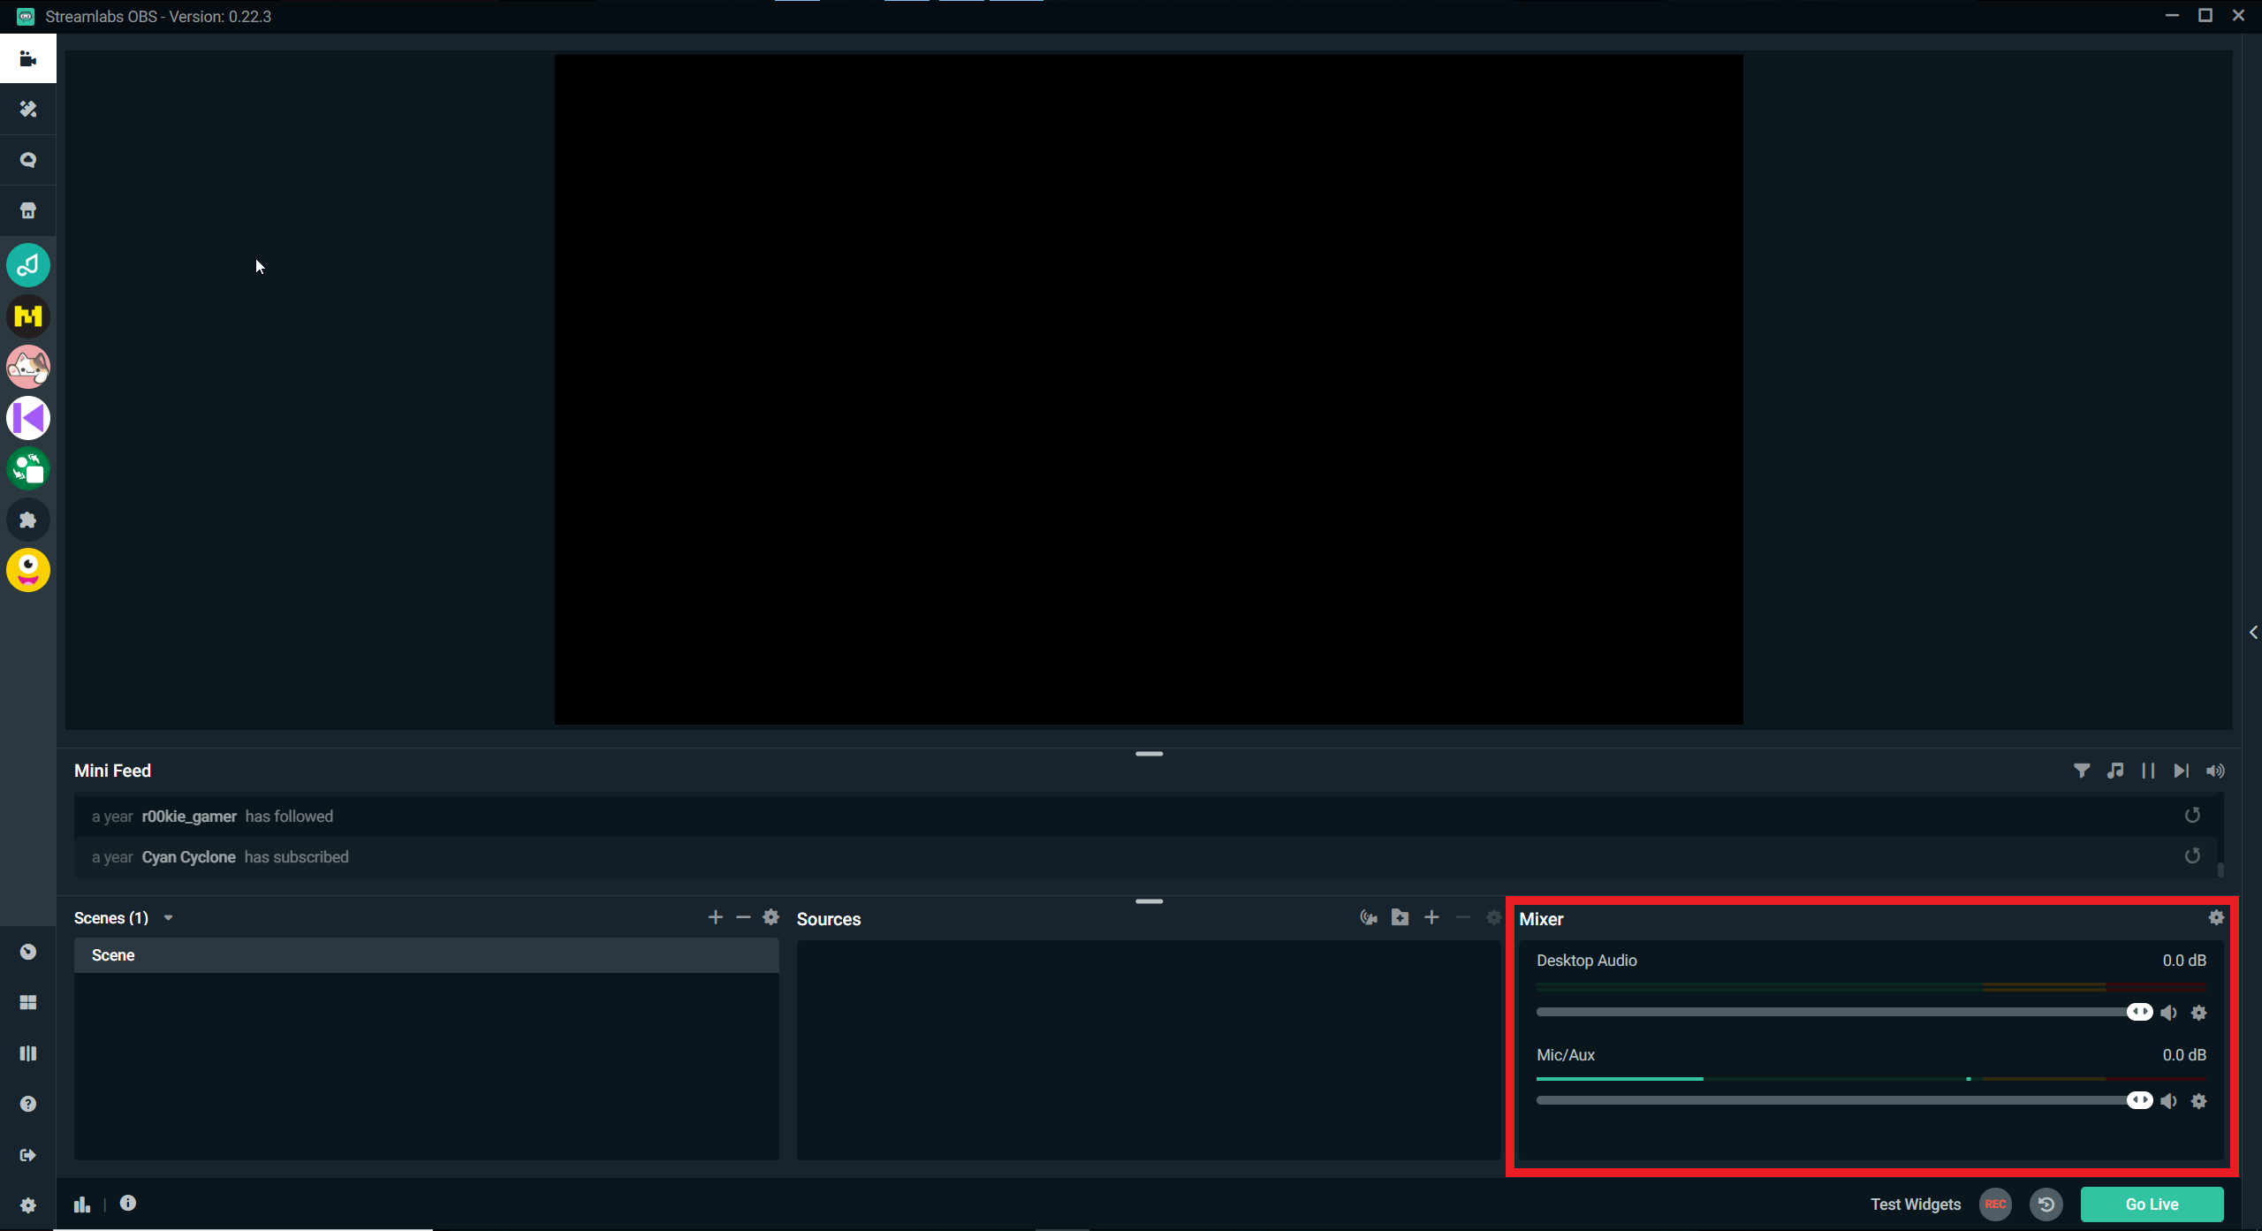Click the filter icon in Mini Feed

(2082, 770)
